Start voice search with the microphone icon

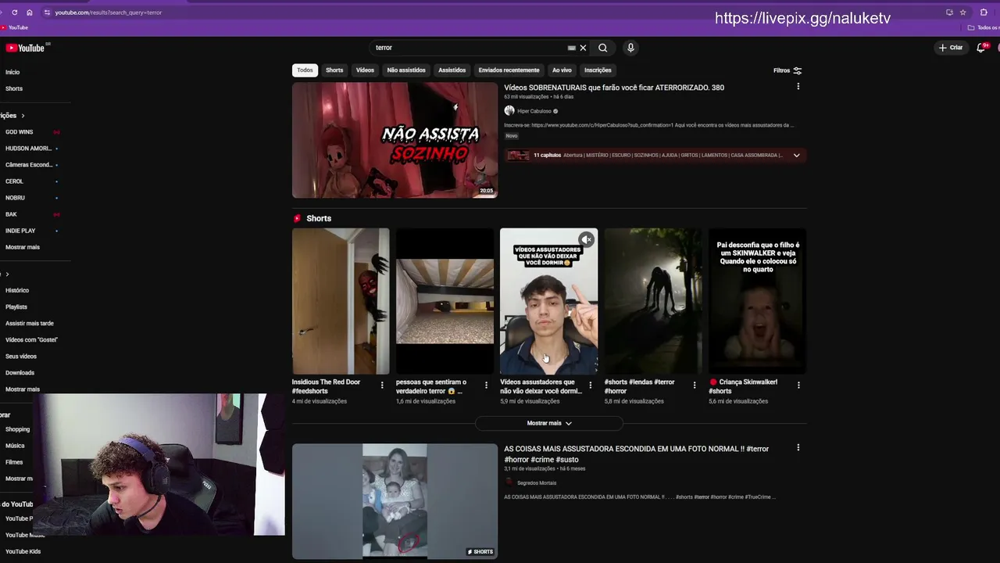(x=630, y=48)
